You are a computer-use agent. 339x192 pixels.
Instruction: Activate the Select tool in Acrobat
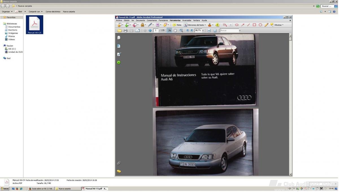(x=169, y=30)
